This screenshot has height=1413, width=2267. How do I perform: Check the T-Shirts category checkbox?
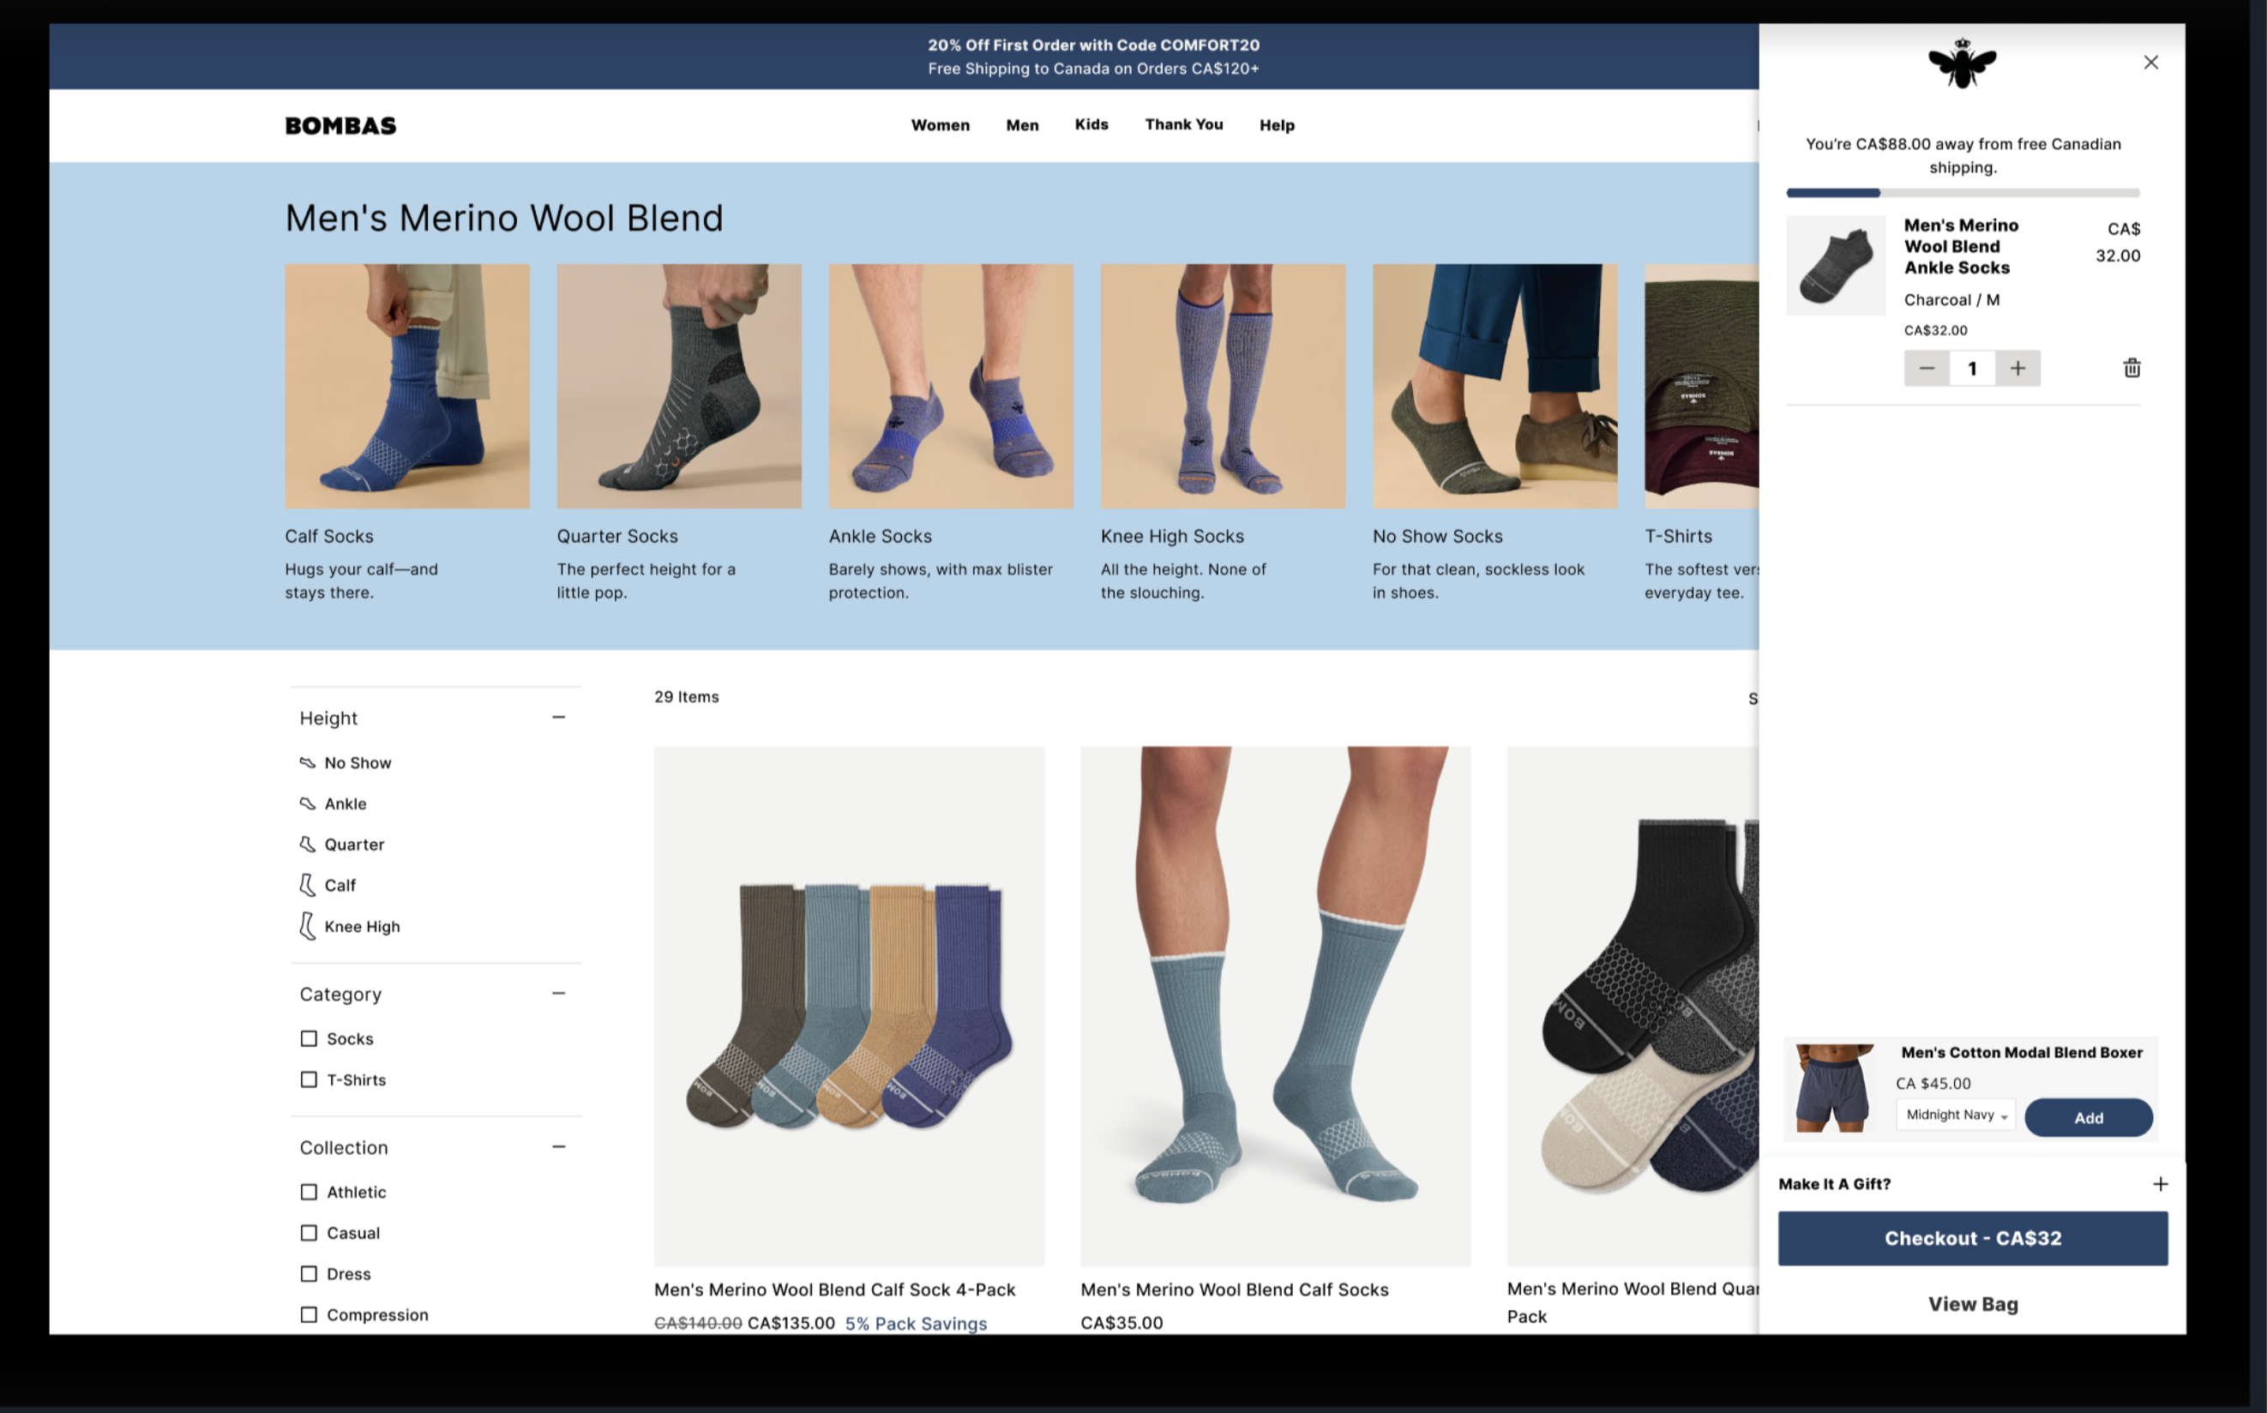tap(310, 1080)
